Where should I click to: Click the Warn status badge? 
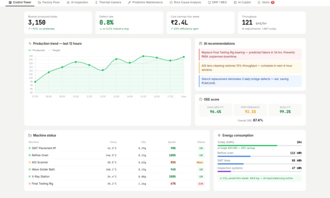[200, 162]
